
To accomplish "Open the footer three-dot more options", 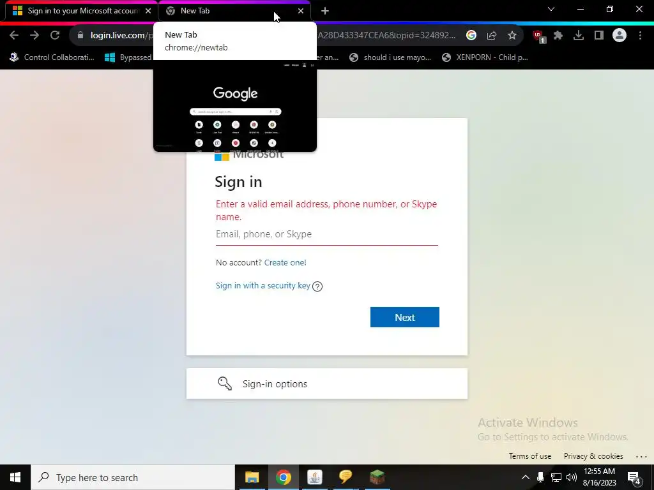I will (641, 457).
